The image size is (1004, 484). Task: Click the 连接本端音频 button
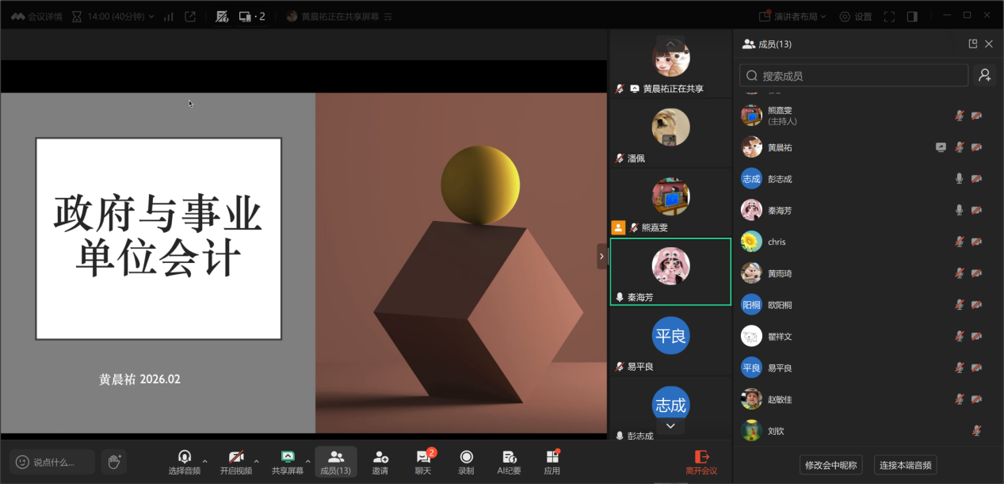click(x=907, y=465)
